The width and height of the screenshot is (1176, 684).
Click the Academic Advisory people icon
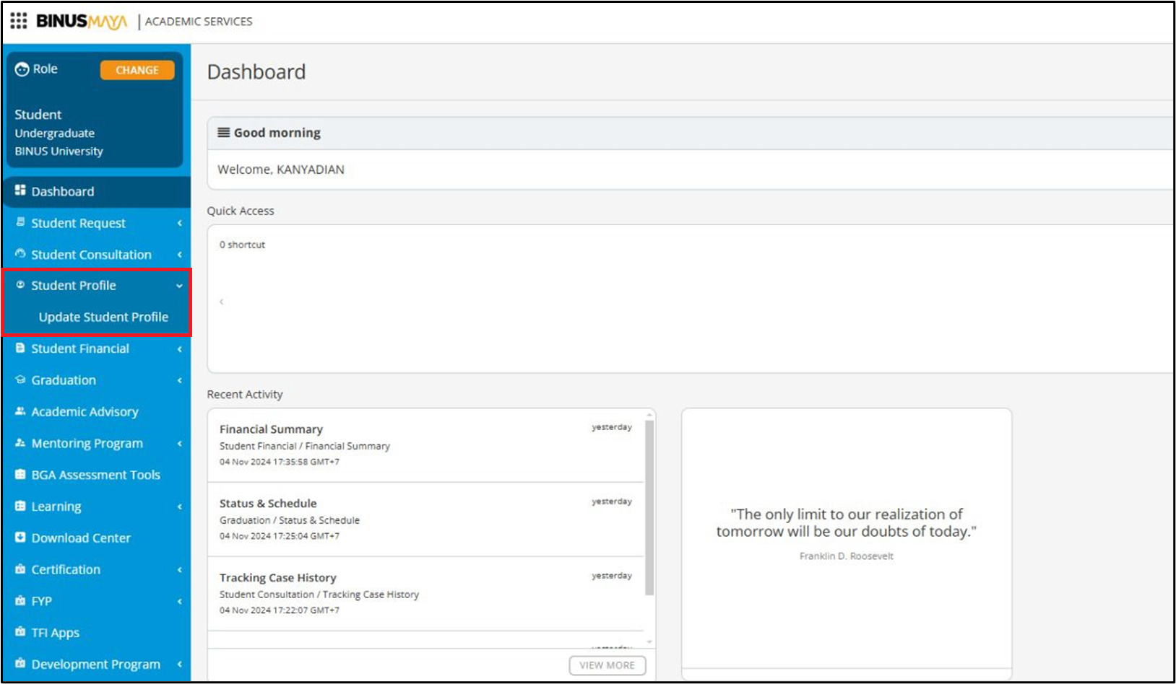coord(20,411)
